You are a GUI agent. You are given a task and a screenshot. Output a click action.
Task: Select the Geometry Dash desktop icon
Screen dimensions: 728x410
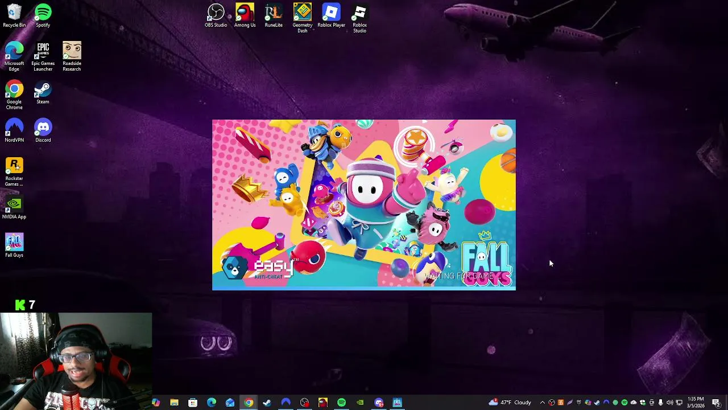point(303,18)
